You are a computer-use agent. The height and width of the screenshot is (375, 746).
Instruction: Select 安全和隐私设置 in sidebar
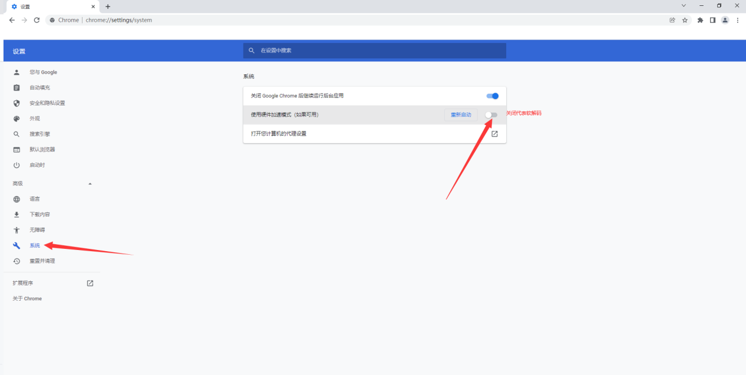pyautogui.click(x=47, y=103)
